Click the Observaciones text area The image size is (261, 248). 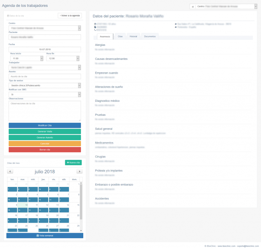45,111
